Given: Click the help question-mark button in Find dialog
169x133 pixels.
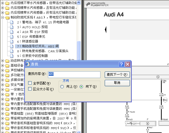Looking at the screenshot, I should (121, 64).
